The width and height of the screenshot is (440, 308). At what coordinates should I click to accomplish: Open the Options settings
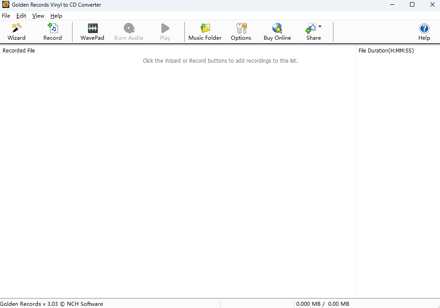(241, 32)
